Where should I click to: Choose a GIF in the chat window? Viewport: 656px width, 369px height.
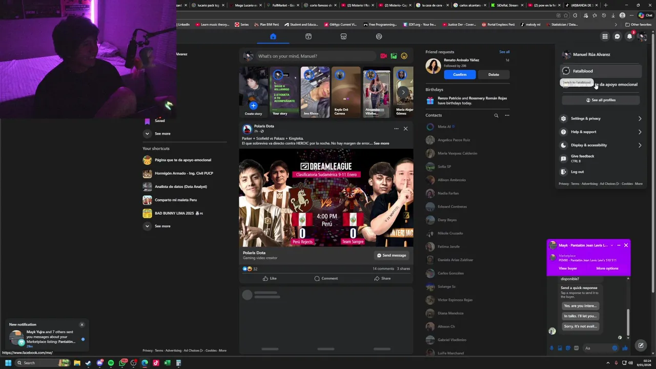point(576,348)
